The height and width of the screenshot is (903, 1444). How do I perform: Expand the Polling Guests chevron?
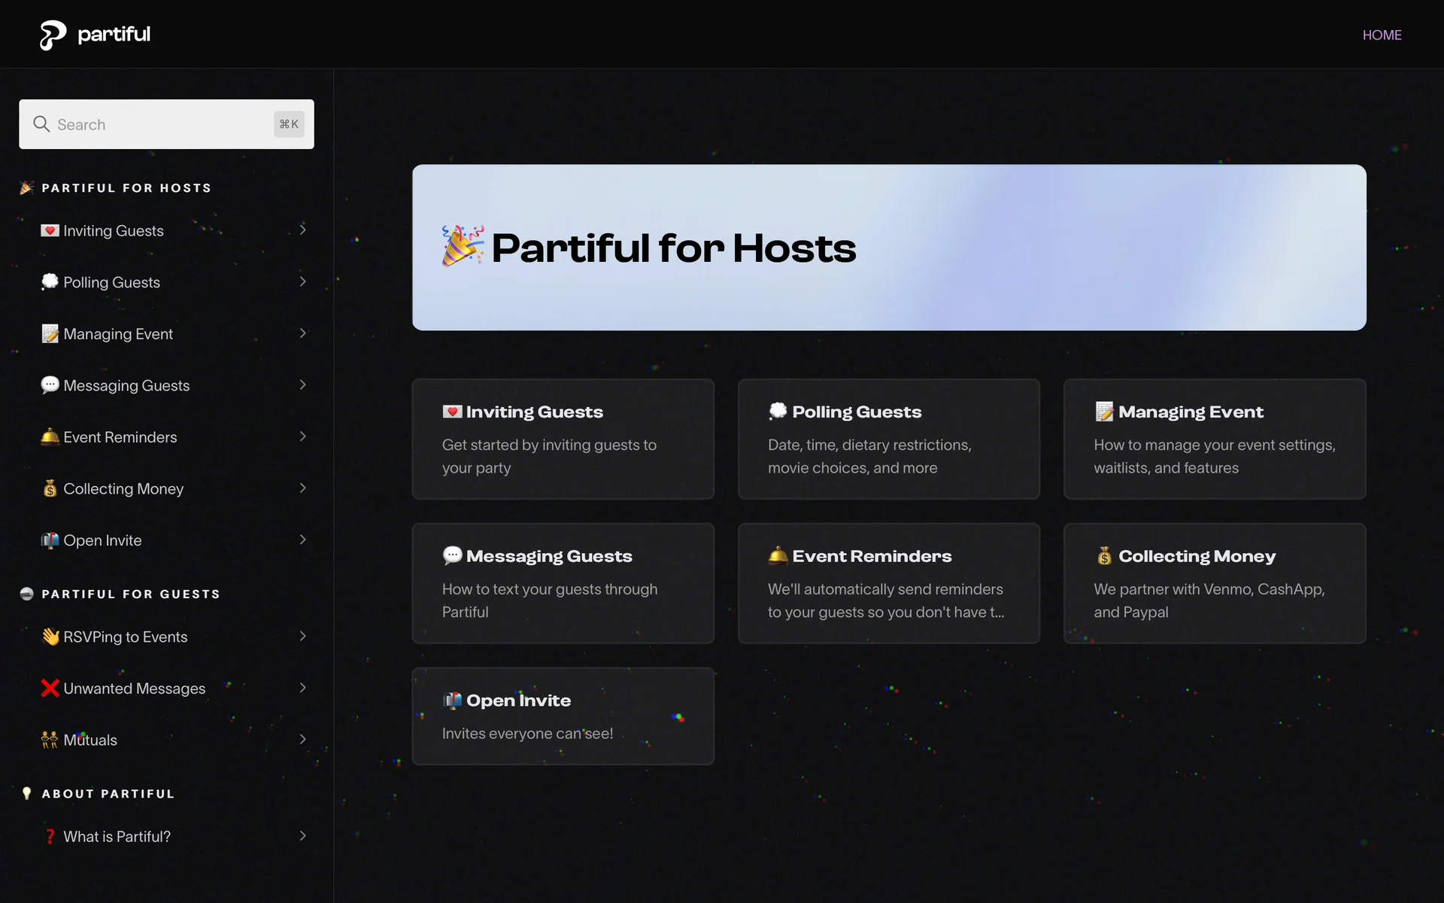coord(302,281)
